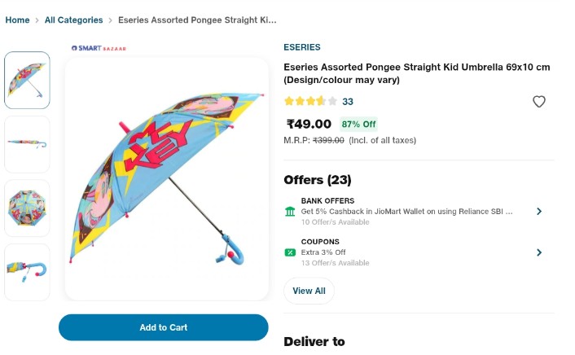Go to Home breadcrumb

17,20
